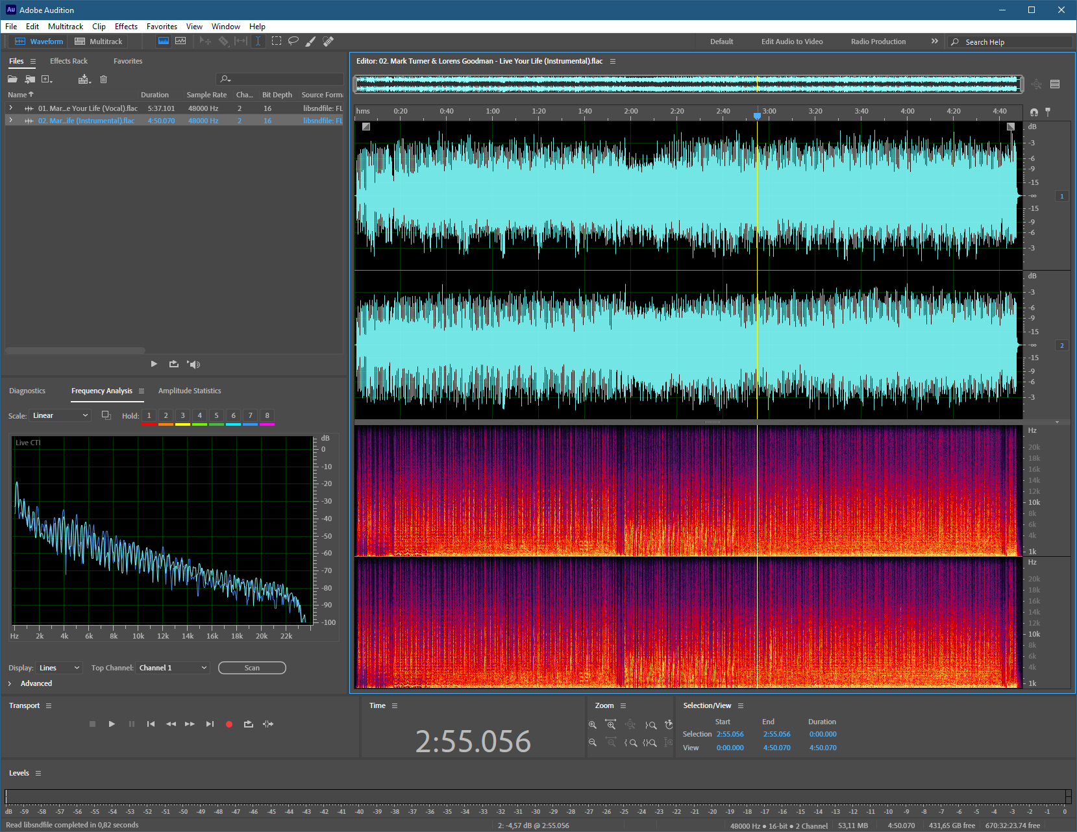Toggle Hold button 1 in Frequency Analysis
This screenshot has width=1077, height=832.
coord(149,416)
